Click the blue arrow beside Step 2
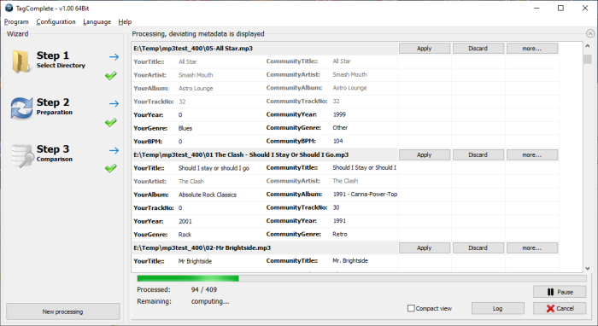The image size is (598, 326). (x=114, y=103)
